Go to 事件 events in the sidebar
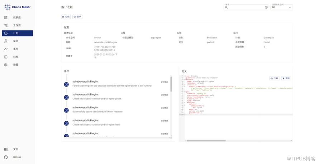Screen dimensions: 319x164 (17, 49)
